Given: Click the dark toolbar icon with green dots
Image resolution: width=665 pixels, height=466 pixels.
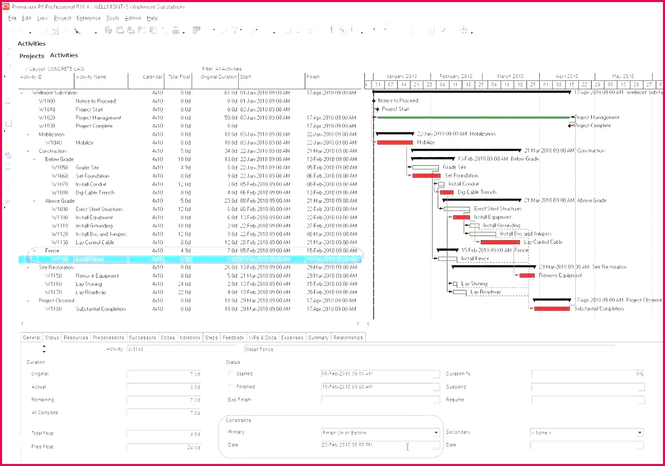Looking at the screenshot, I should click(341, 30).
